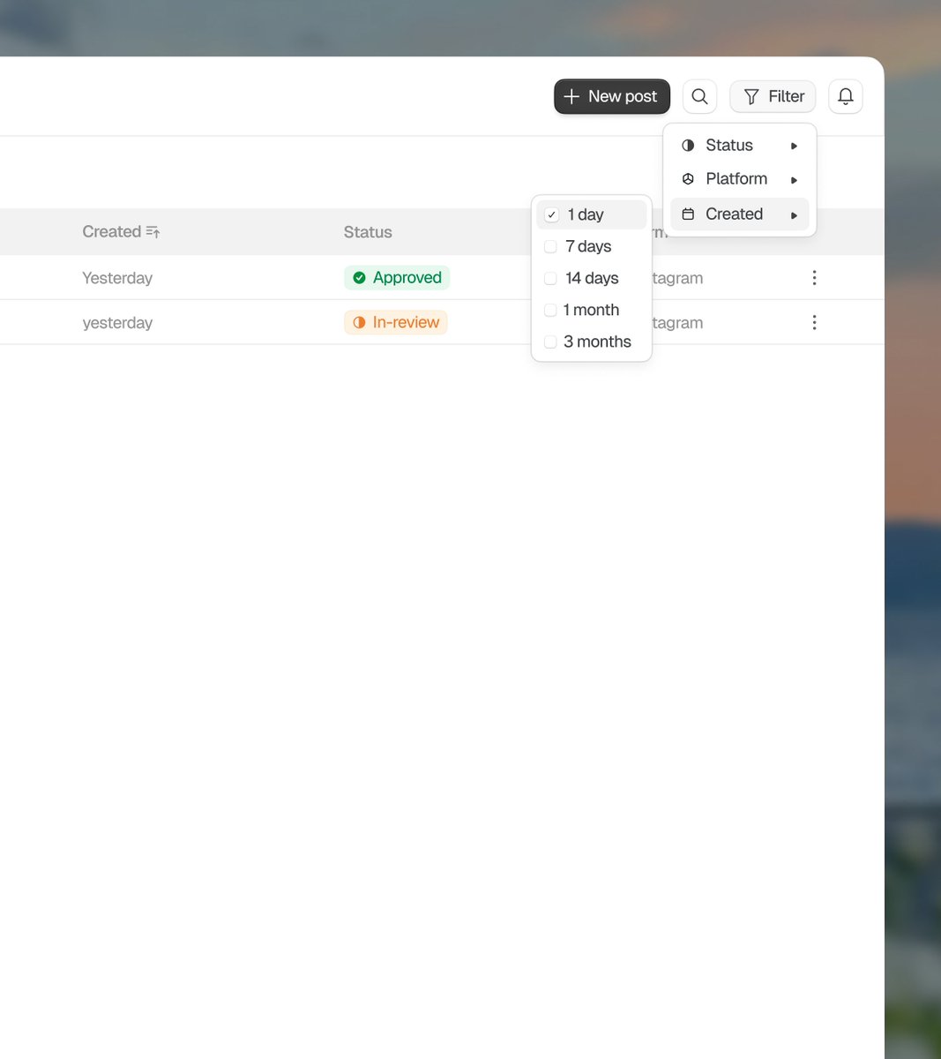Viewport: 941px width, 1059px height.
Task: Sort by Created column sort icon
Action: (153, 232)
